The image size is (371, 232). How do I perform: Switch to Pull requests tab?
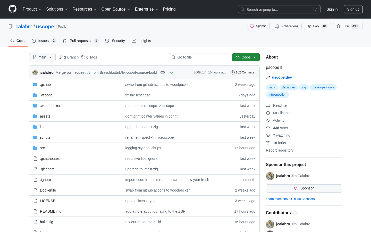(x=81, y=41)
